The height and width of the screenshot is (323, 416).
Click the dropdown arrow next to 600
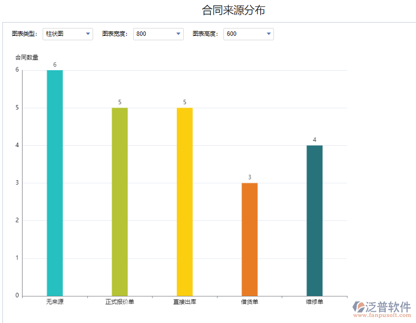[x=268, y=34]
